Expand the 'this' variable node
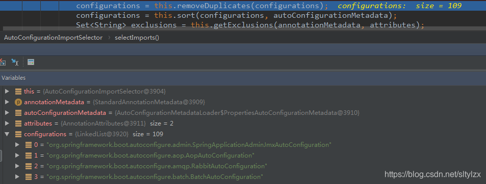Viewport: 486px width, 184px height. tap(7, 91)
